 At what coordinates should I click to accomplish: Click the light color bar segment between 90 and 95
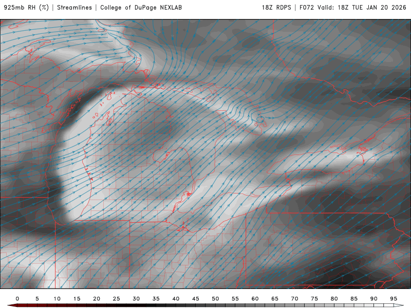pos(384,305)
